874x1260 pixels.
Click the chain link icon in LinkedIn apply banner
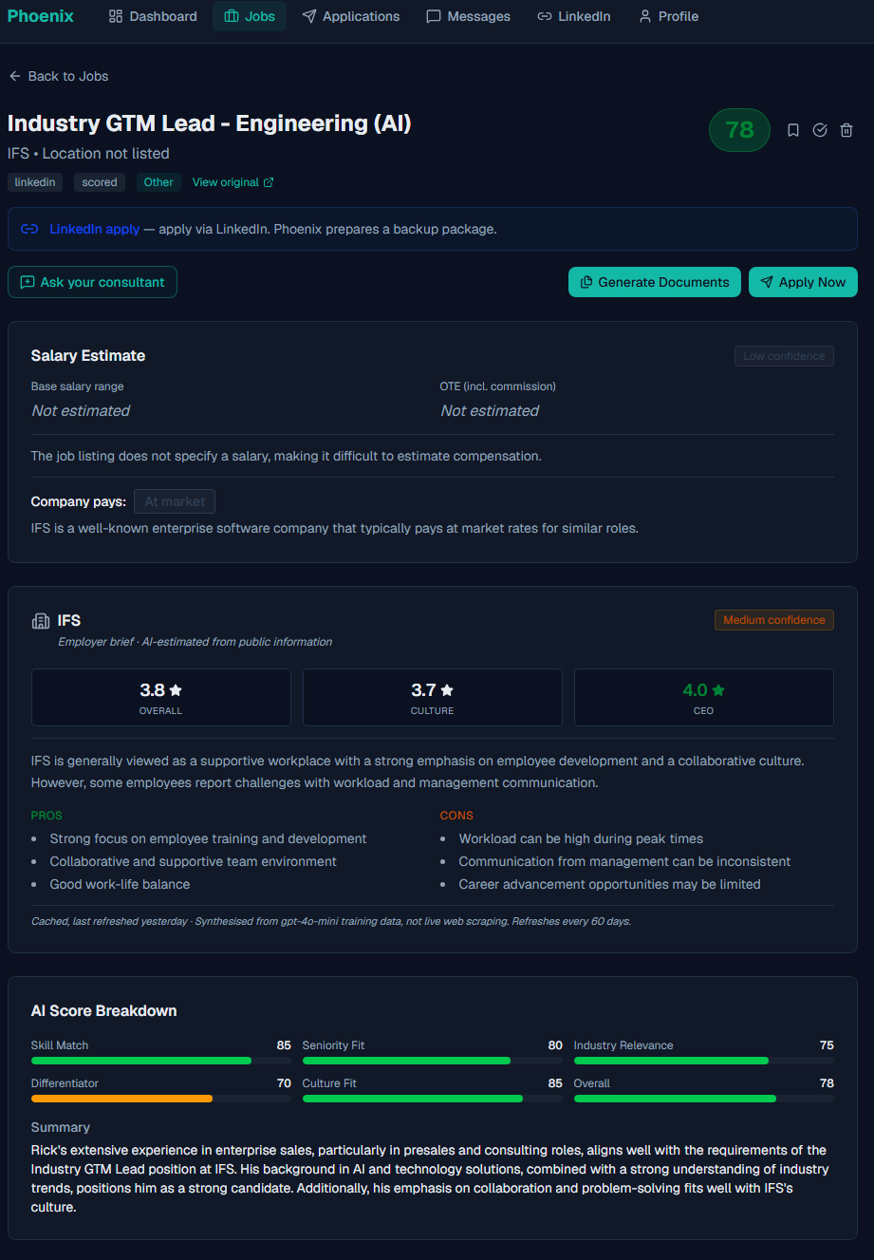[x=29, y=229]
